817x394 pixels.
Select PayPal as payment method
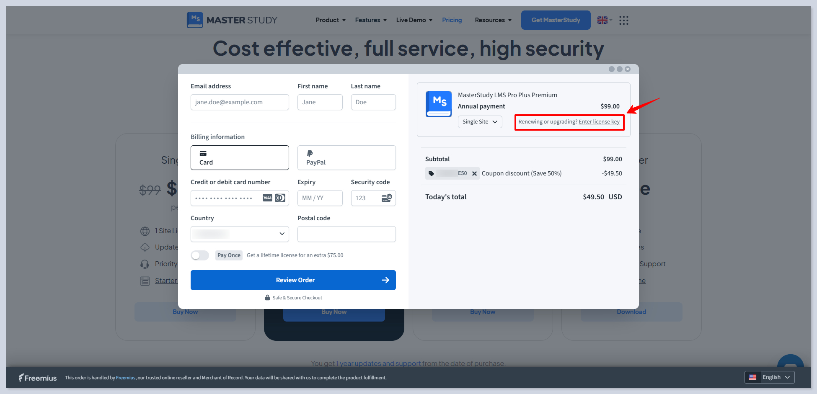tap(346, 157)
